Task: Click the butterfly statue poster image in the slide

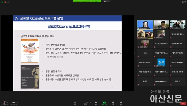Action: (x=30, y=51)
